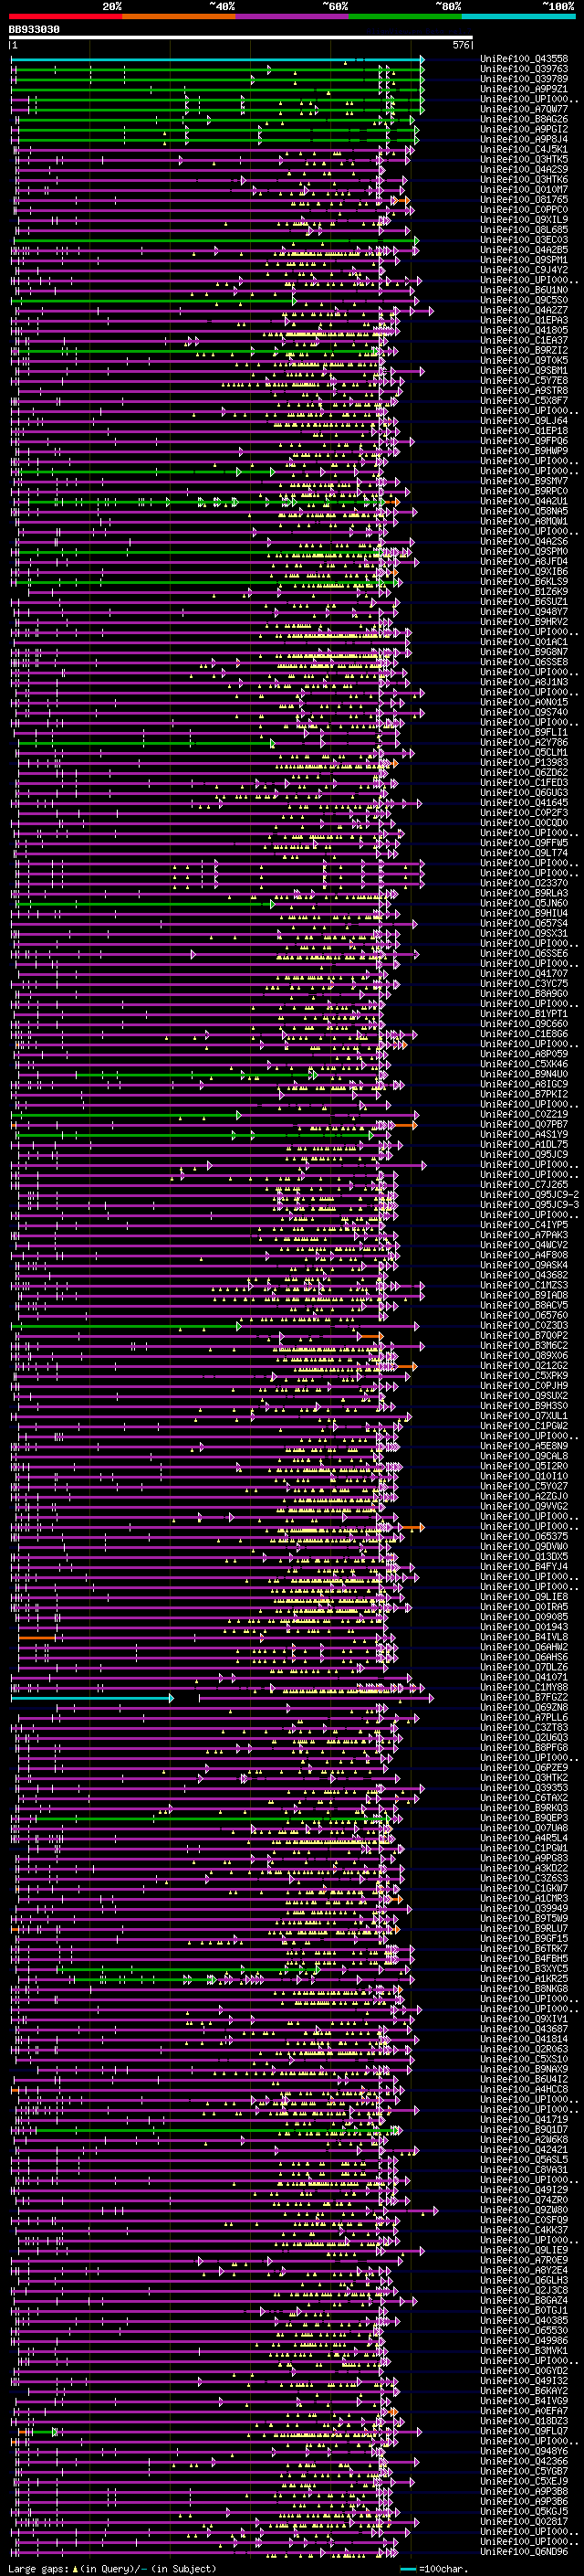Select hit label UniRef100_Q9SPM1
The image size is (584, 2576).
pyautogui.click(x=524, y=260)
